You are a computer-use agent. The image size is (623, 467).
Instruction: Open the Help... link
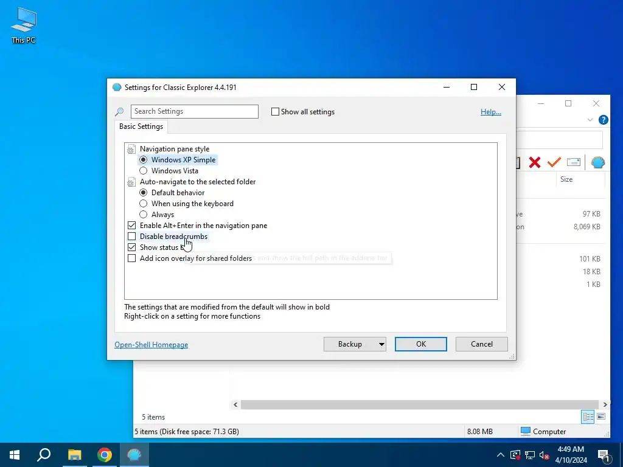tap(491, 112)
